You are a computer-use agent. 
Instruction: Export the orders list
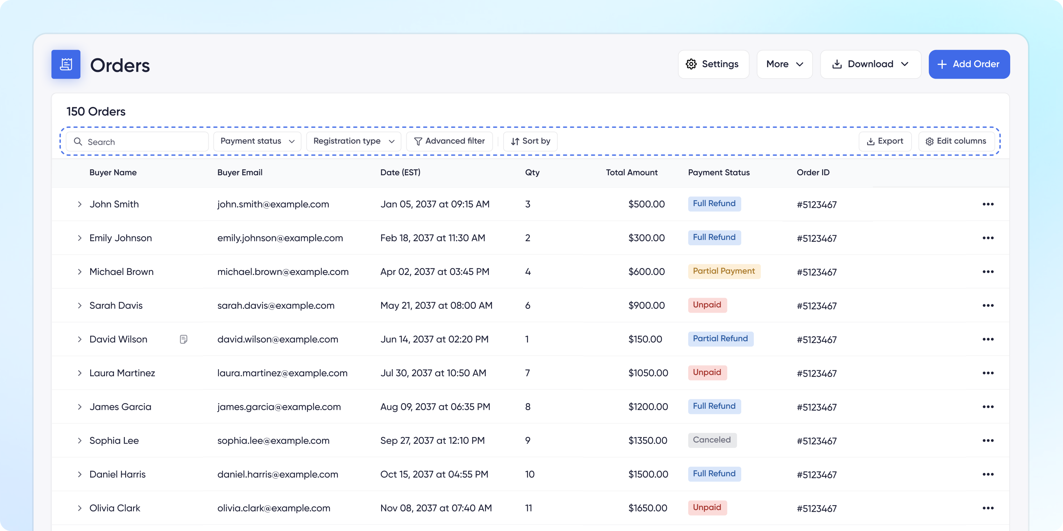click(885, 141)
